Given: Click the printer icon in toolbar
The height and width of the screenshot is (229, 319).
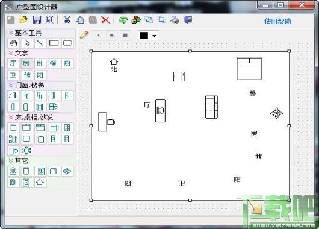Looking at the screenshot, I should point(175,20).
